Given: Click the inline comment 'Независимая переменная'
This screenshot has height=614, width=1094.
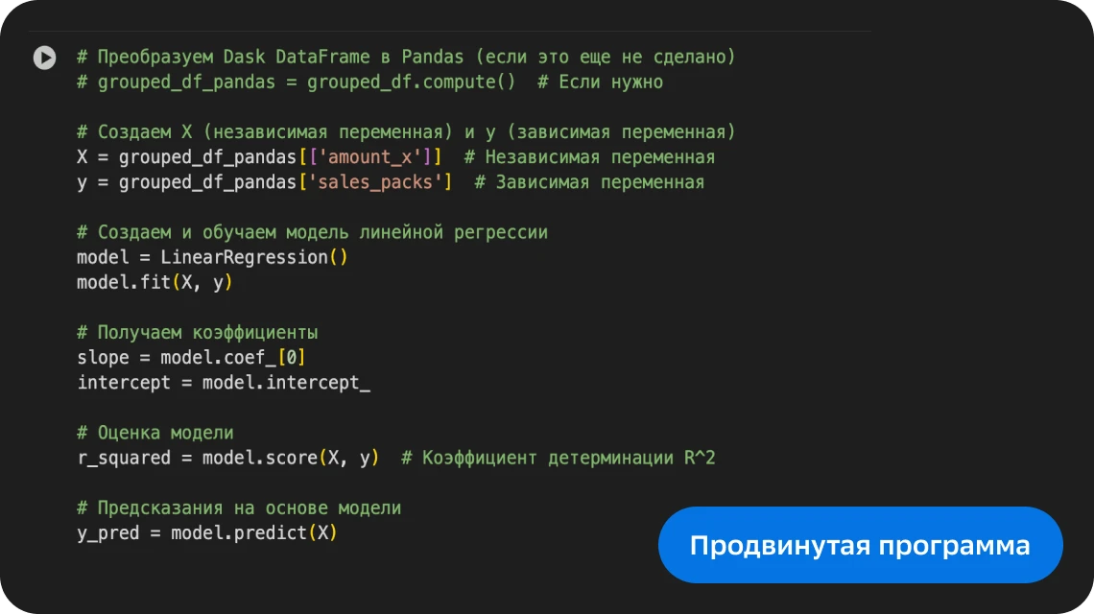Looking at the screenshot, I should click(x=589, y=157).
